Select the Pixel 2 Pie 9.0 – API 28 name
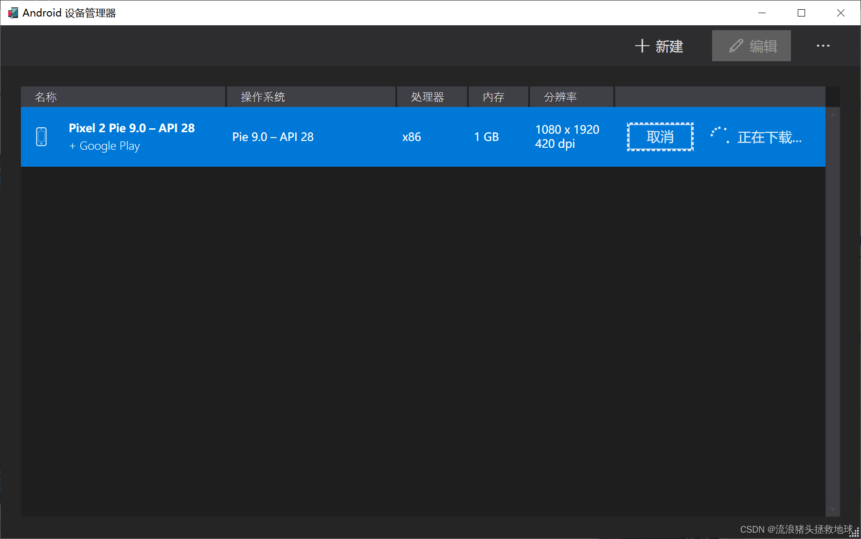The image size is (861, 539). pyautogui.click(x=132, y=128)
